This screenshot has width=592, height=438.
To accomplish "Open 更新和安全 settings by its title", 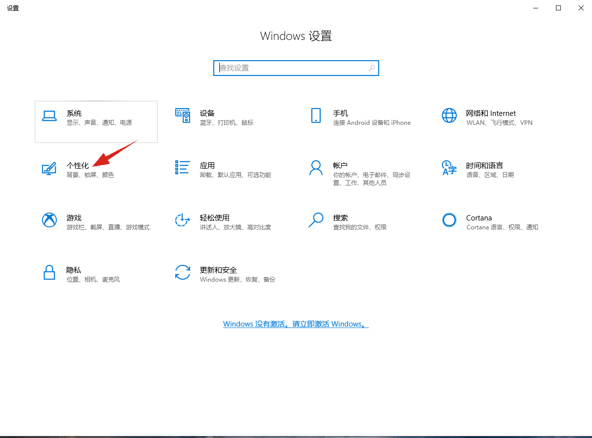I will [x=218, y=270].
